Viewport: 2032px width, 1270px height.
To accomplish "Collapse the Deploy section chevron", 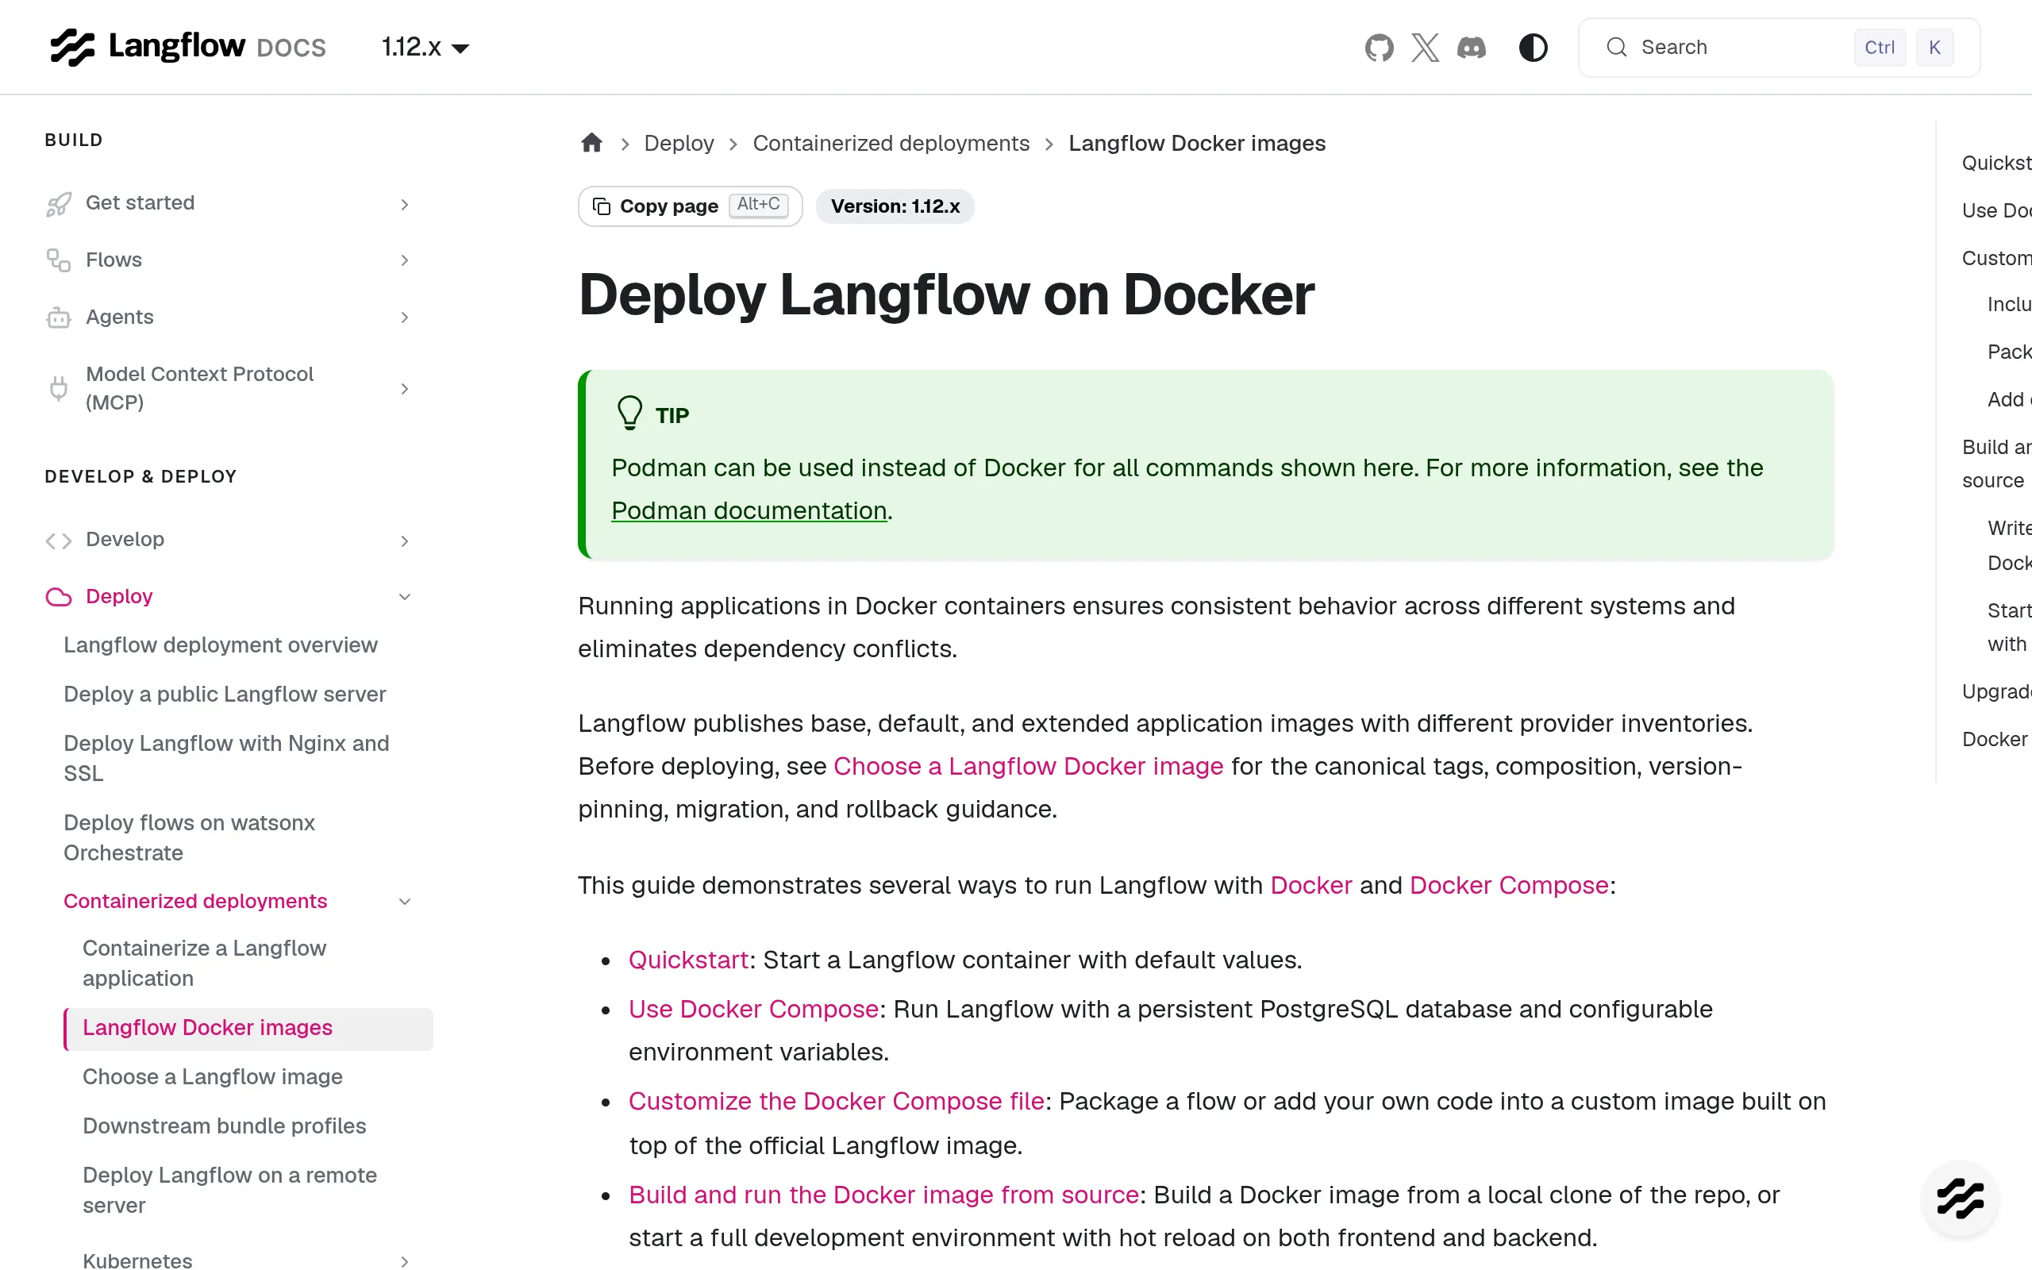I will tap(405, 597).
